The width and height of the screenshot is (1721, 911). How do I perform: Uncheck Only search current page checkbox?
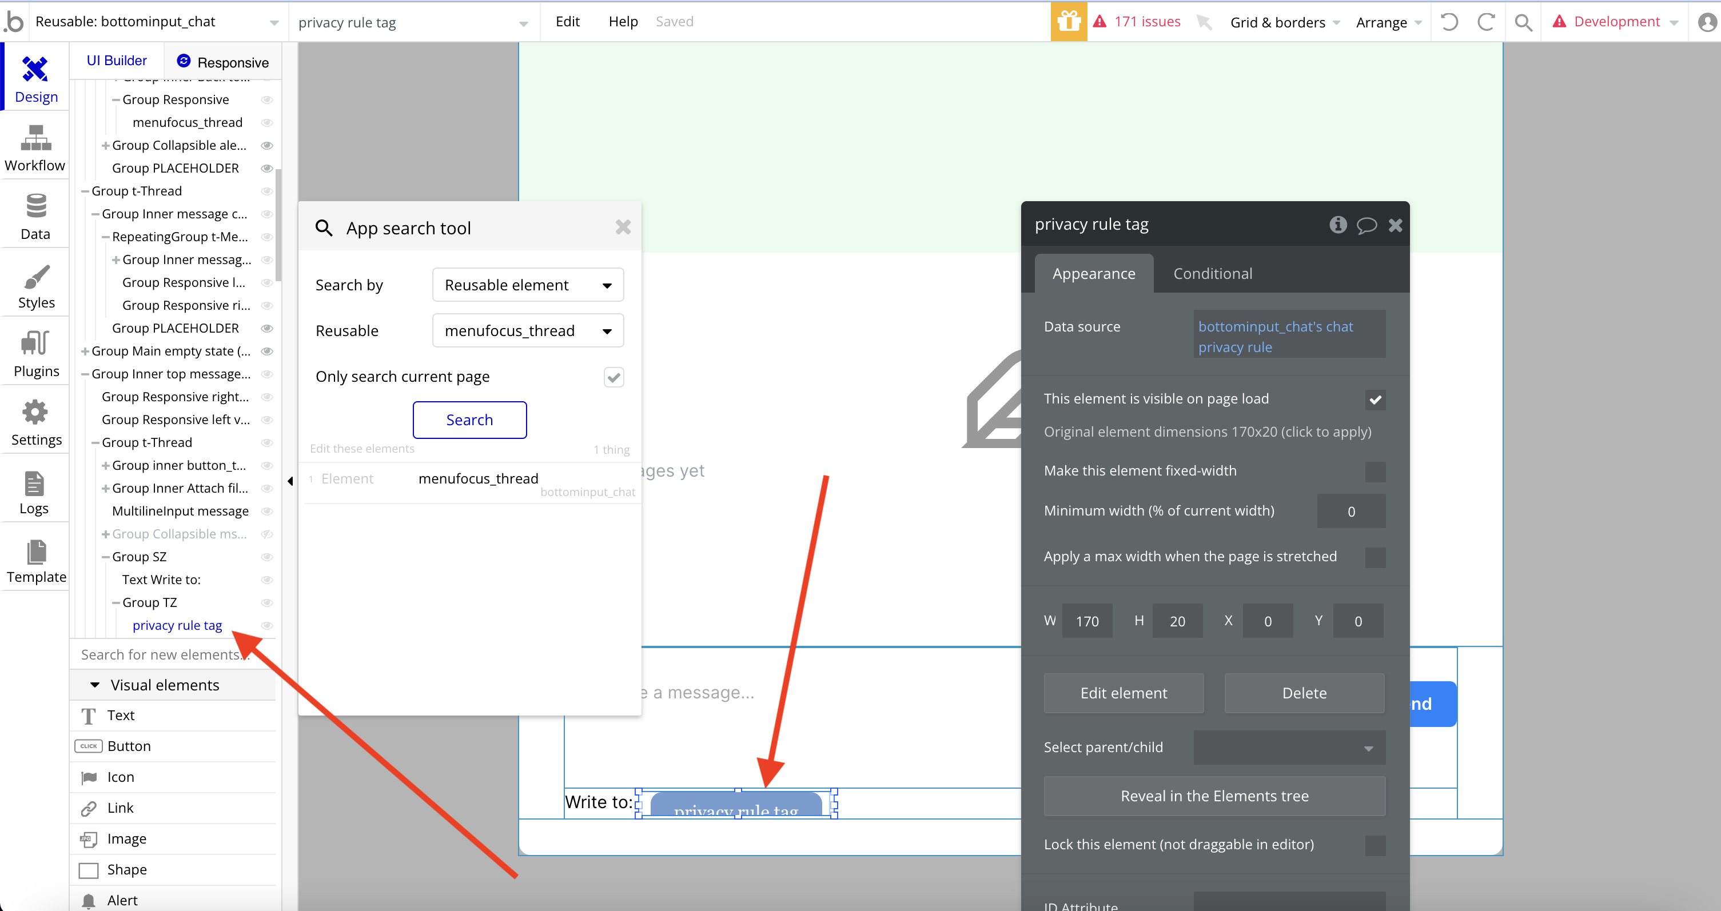[x=613, y=377]
